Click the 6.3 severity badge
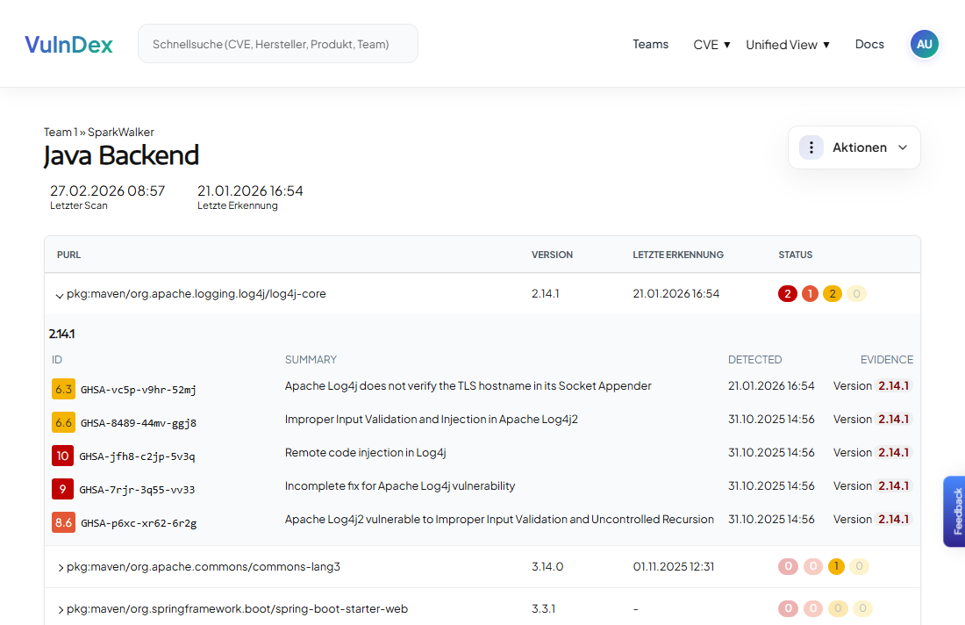 63,388
